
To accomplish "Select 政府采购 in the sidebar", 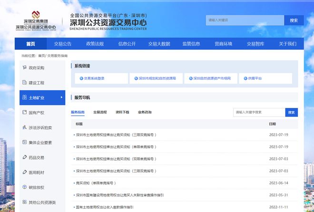I will (42, 68).
